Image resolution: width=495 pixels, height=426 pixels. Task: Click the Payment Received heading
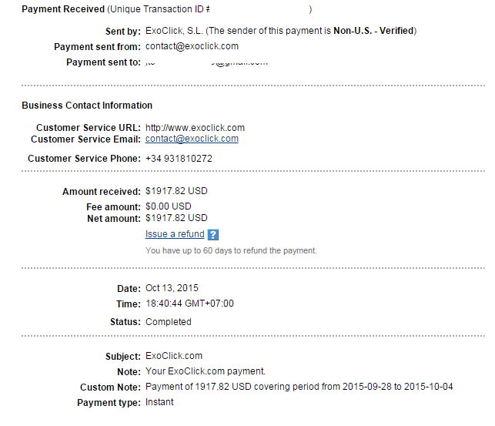(63, 9)
